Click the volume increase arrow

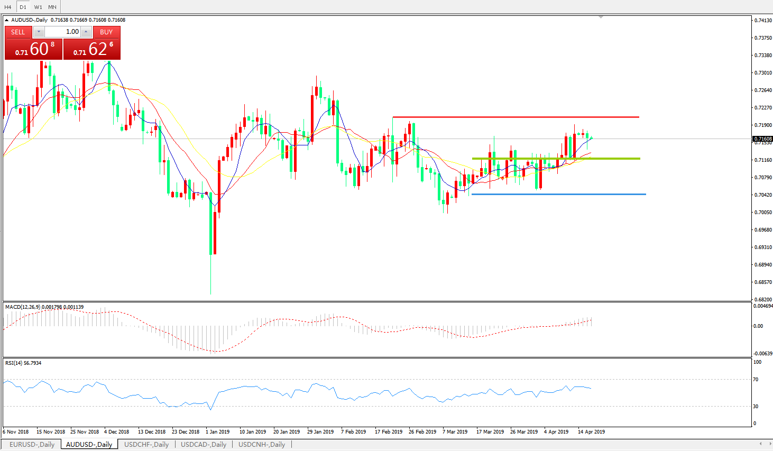click(86, 32)
